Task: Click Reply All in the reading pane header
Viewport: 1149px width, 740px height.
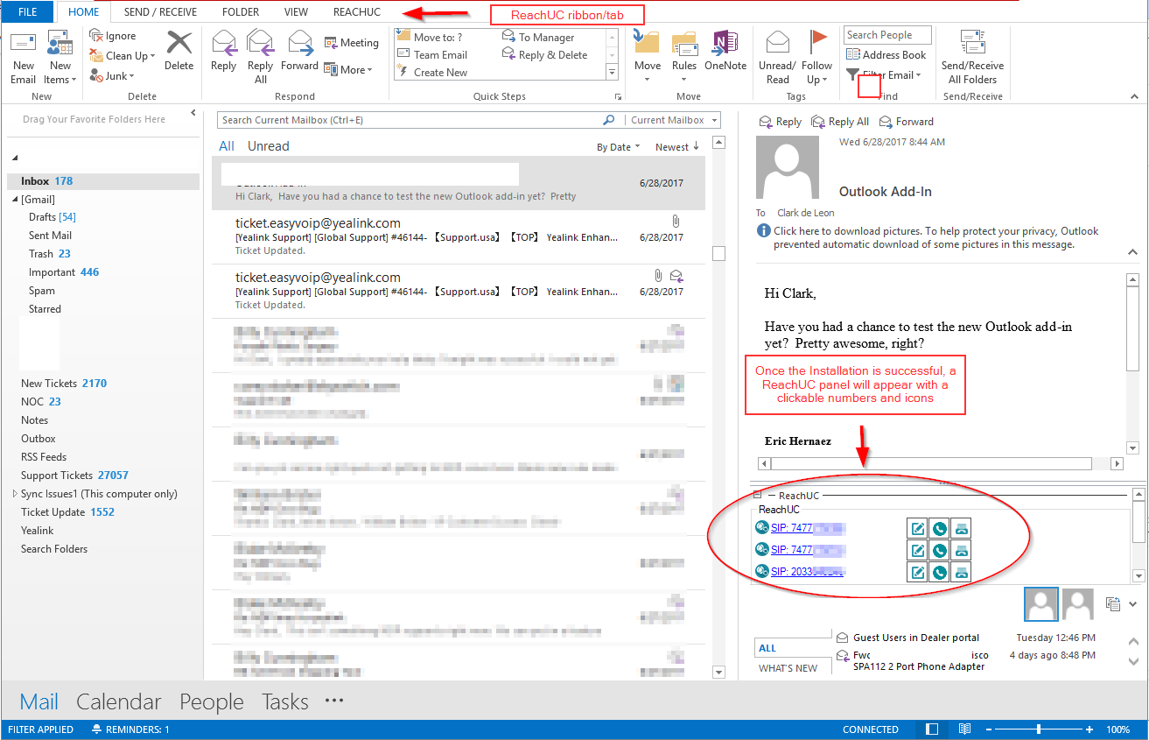Action: pos(840,122)
